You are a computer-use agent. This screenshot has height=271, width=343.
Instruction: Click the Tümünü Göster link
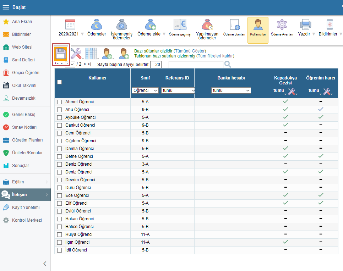[190, 51]
